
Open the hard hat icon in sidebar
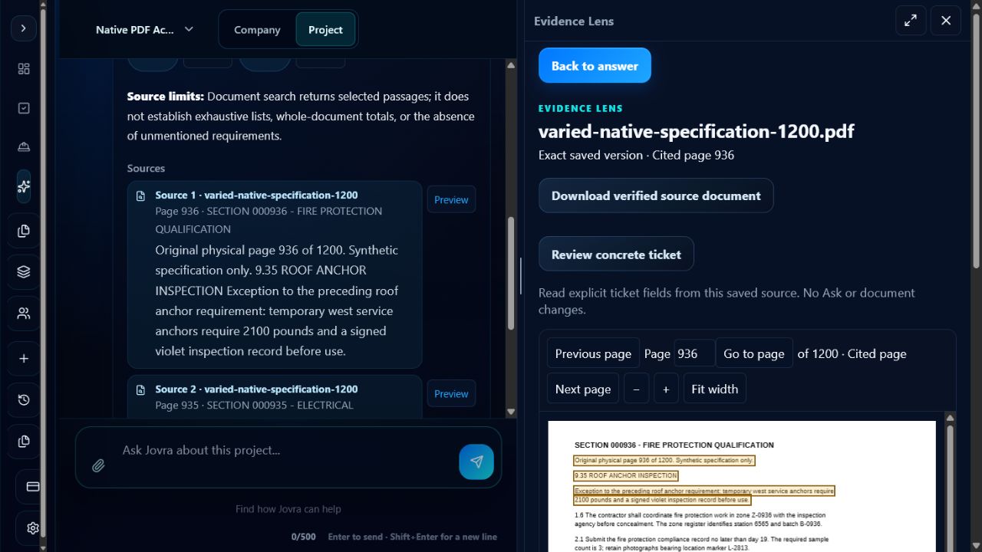coord(24,147)
